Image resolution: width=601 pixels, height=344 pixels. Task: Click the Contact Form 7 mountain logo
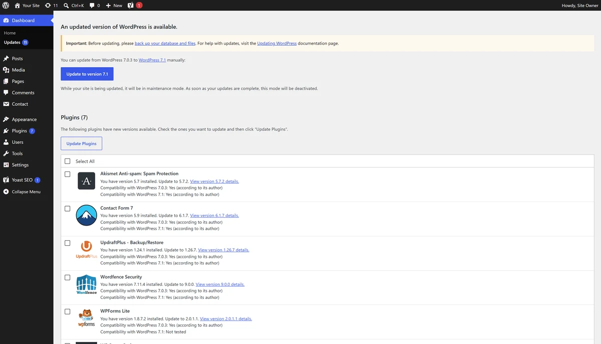click(x=86, y=215)
